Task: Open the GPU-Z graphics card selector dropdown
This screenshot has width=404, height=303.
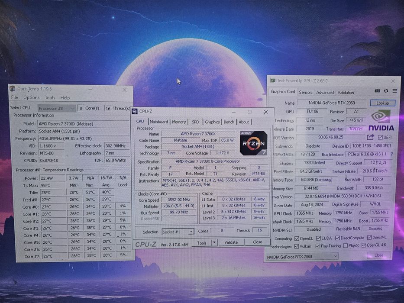Action: pyautogui.click(x=302, y=257)
